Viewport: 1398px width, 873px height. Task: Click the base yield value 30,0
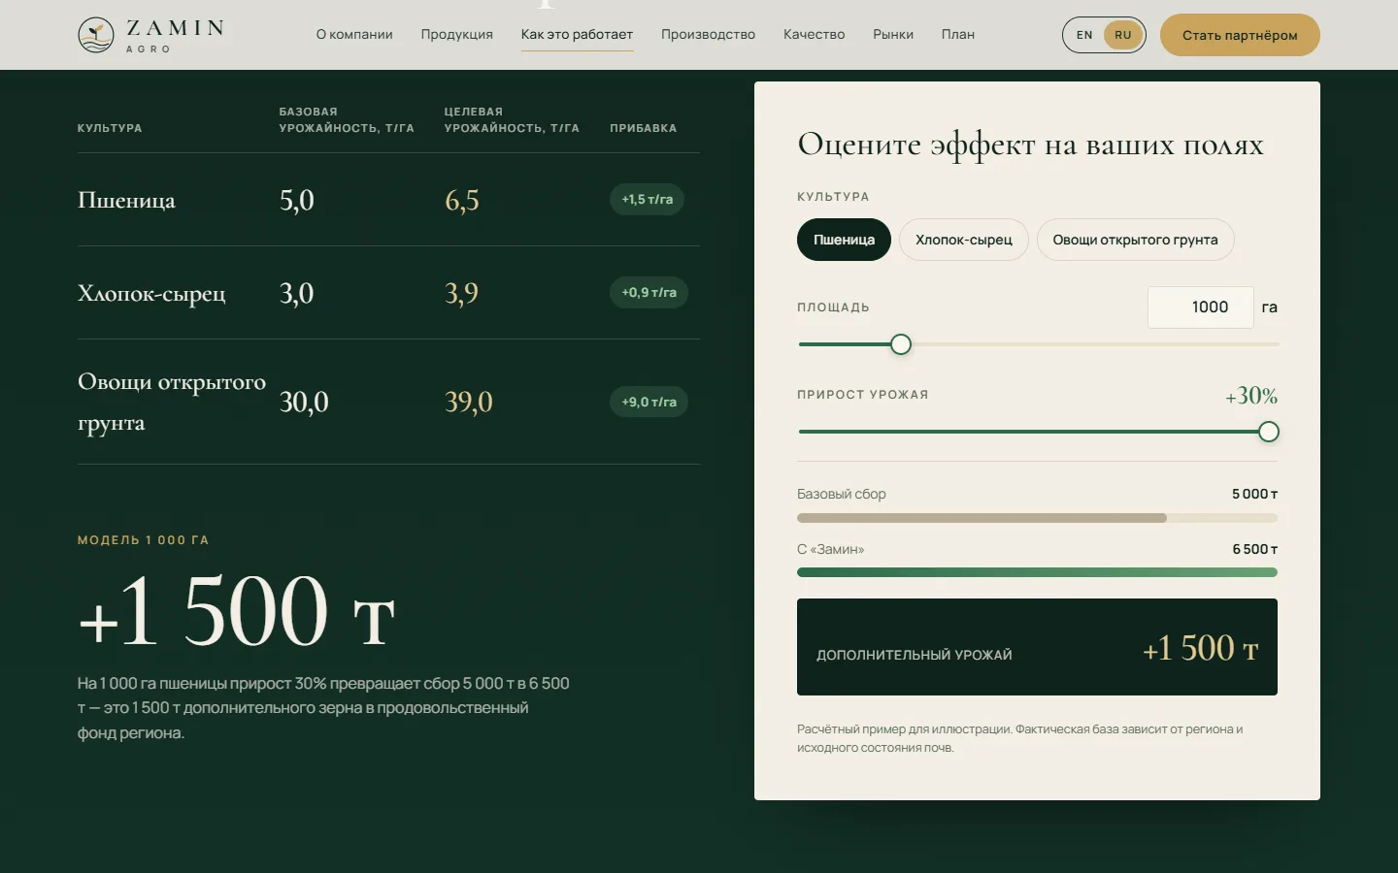pyautogui.click(x=304, y=403)
